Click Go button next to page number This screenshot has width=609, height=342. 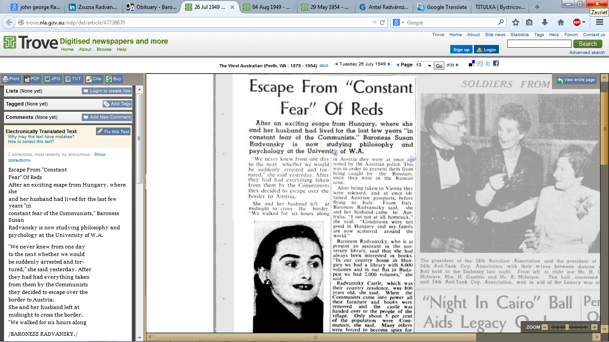pos(439,65)
